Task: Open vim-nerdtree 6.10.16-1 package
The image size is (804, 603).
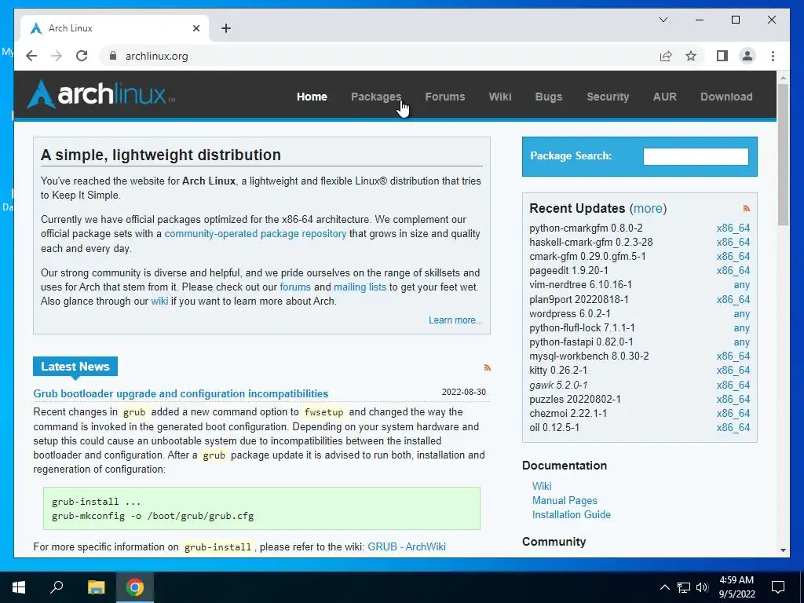Action: coord(580,284)
